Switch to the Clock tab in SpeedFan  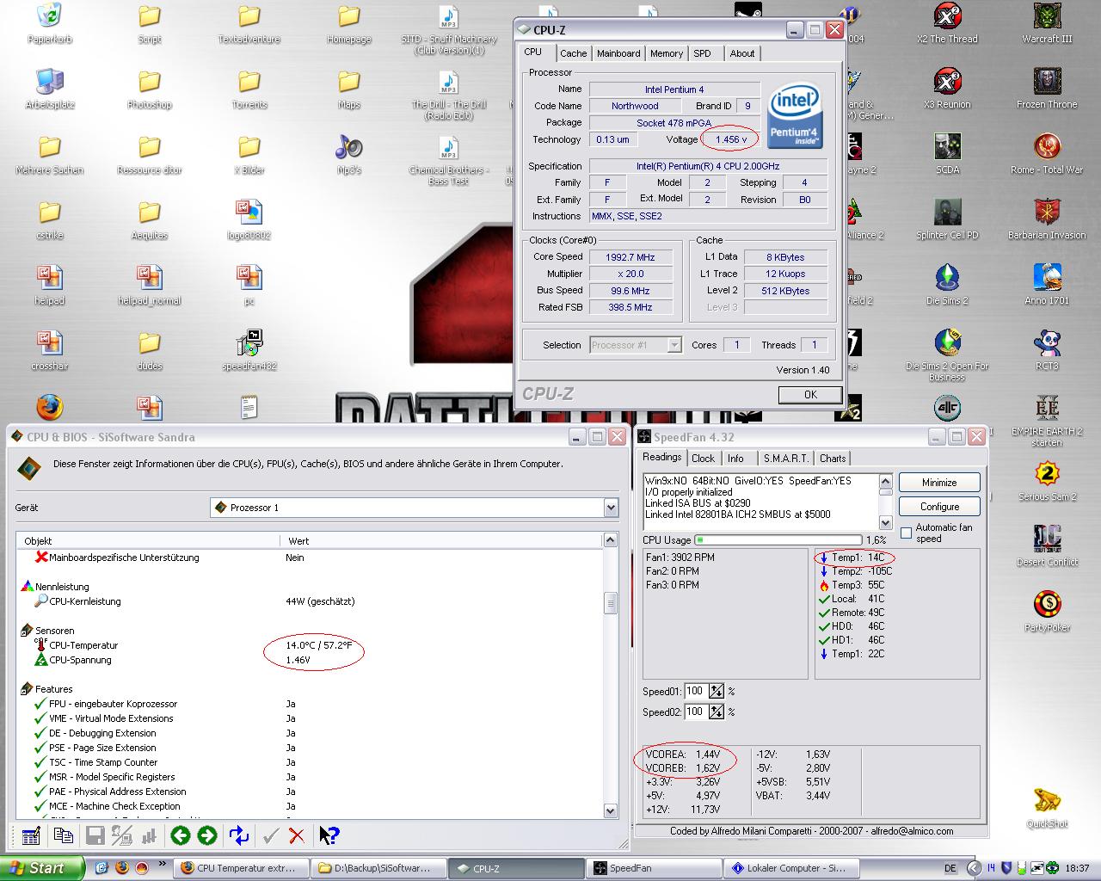click(703, 459)
